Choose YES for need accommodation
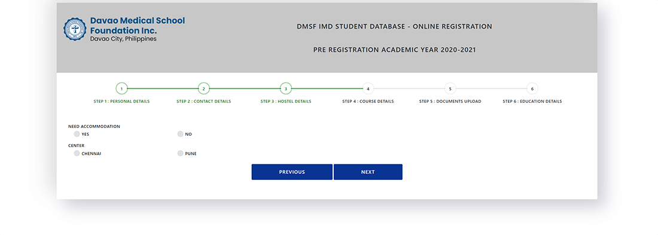Image resolution: width=658 pixels, height=235 pixels. pos(77,134)
